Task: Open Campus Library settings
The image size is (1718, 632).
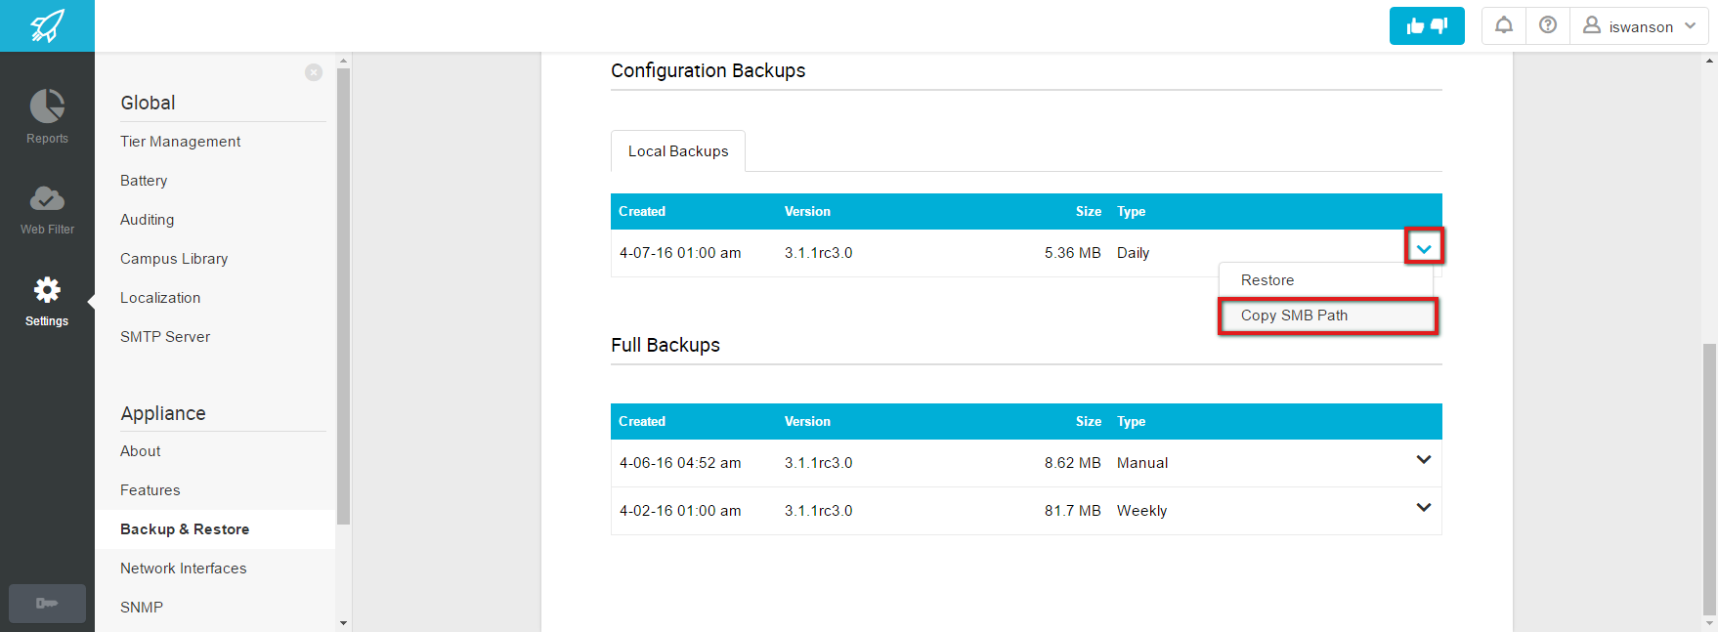Action: [x=174, y=259]
